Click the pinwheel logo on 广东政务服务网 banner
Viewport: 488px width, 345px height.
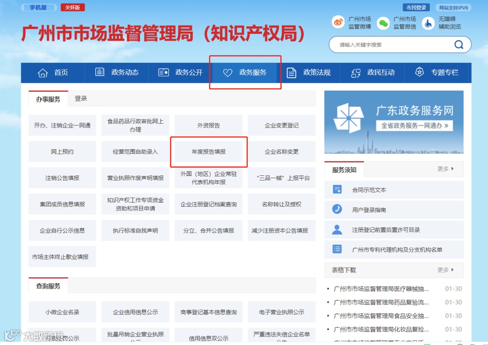tap(348, 118)
